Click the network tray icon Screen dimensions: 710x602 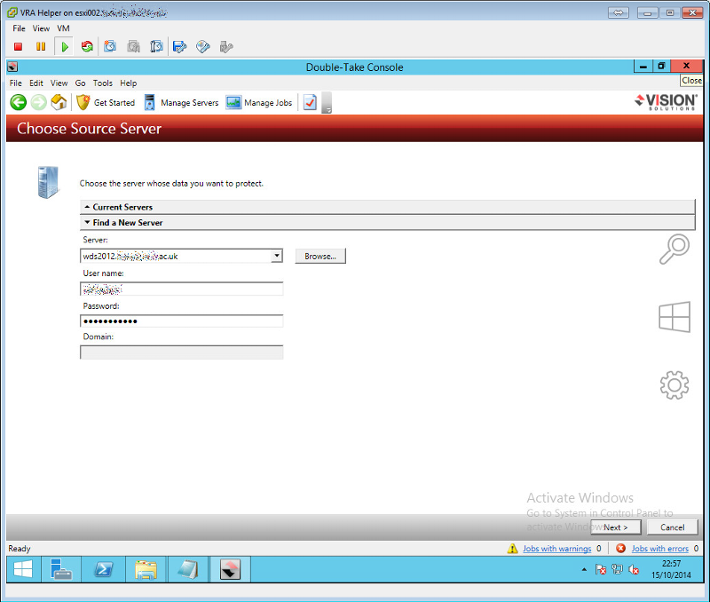[617, 569]
